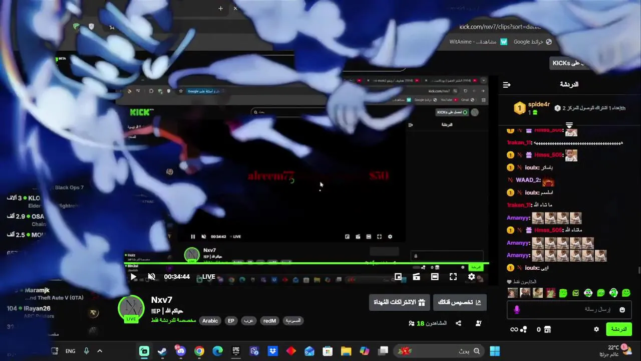Toggle theater mode on the player

click(x=435, y=277)
